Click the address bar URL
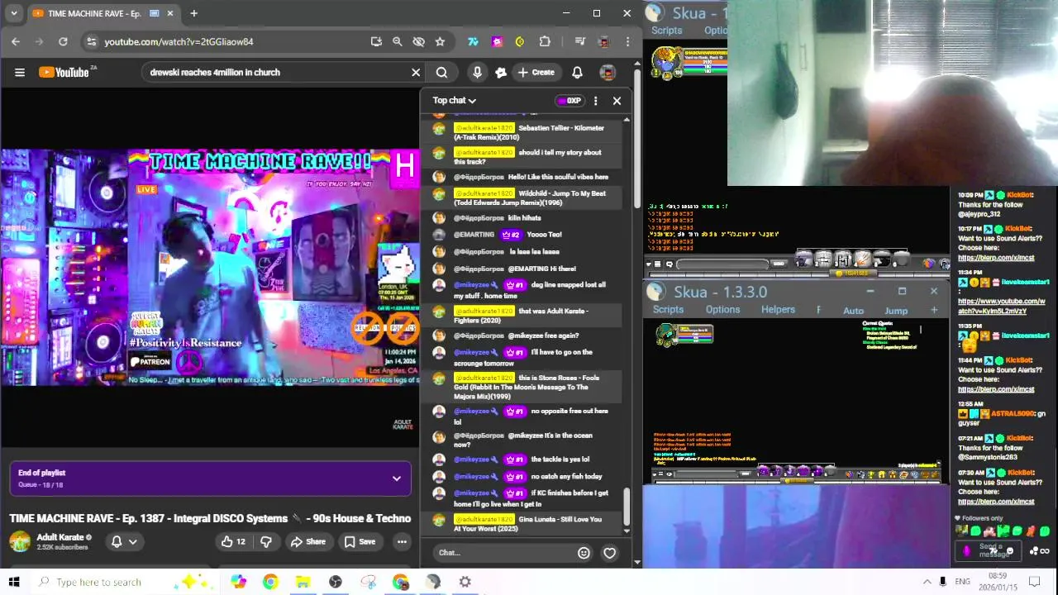 pyautogui.click(x=179, y=41)
